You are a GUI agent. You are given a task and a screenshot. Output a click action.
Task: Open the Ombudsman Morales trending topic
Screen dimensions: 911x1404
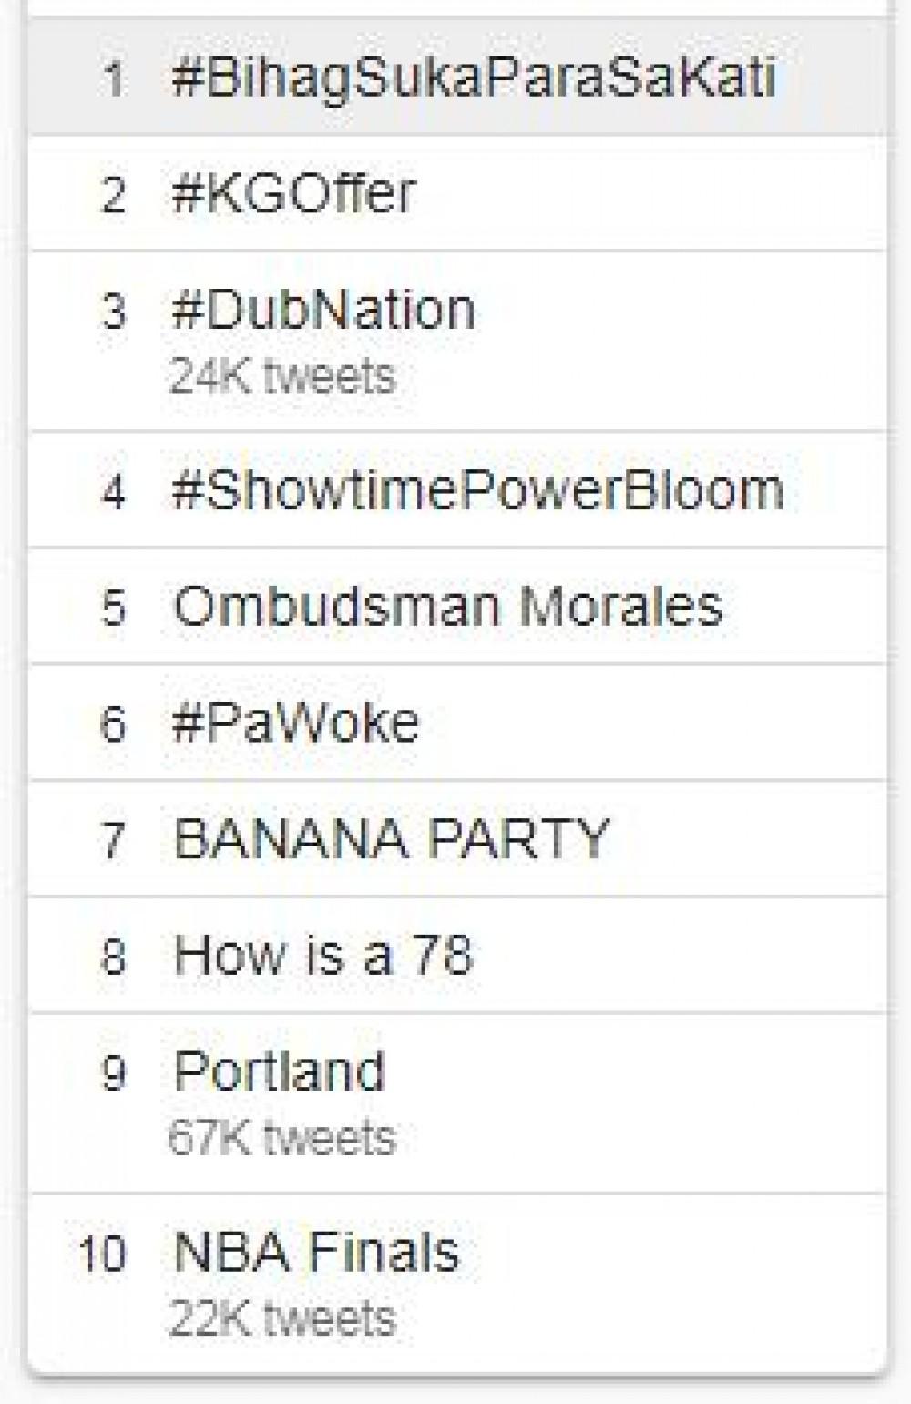448,606
